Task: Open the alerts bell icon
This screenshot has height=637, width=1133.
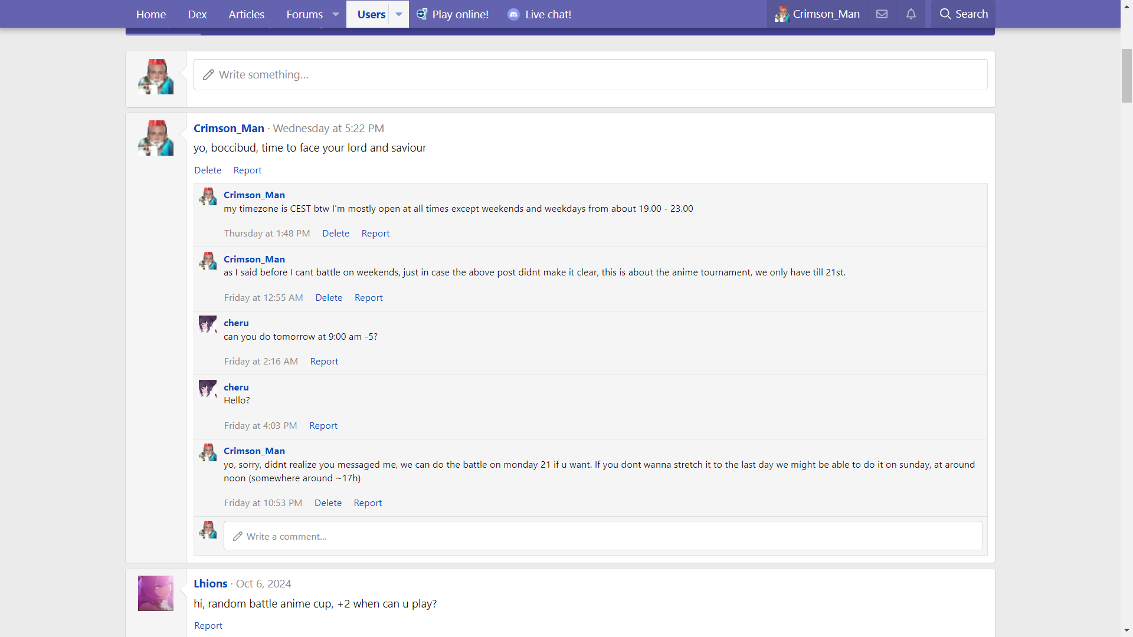Action: pos(911,14)
